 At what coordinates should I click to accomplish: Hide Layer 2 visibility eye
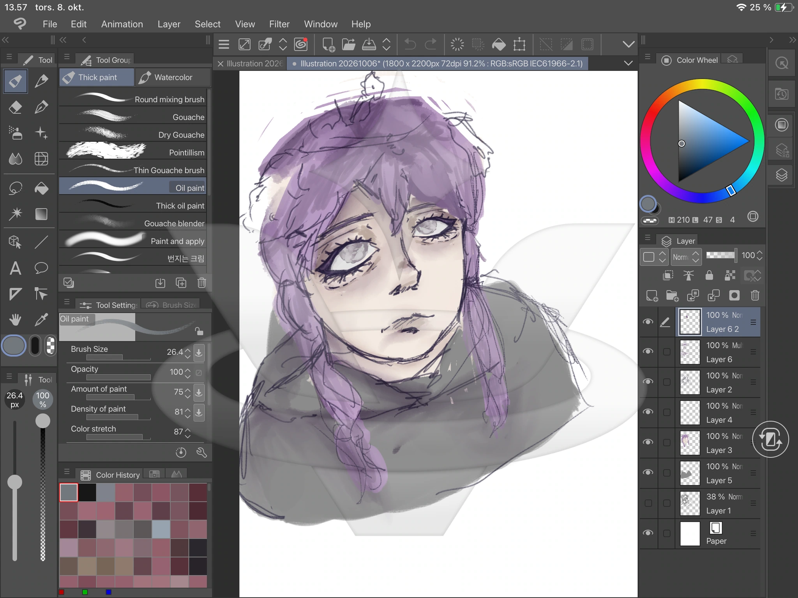coord(648,382)
